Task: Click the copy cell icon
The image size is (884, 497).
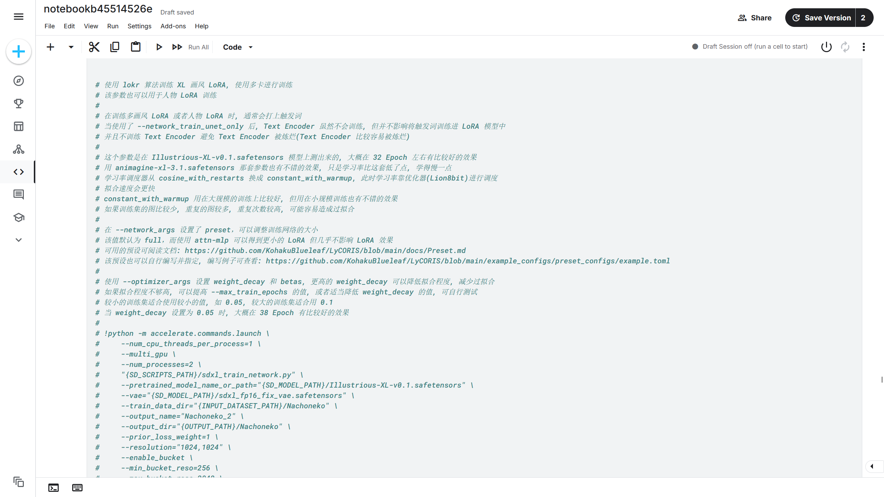Action: (115, 47)
